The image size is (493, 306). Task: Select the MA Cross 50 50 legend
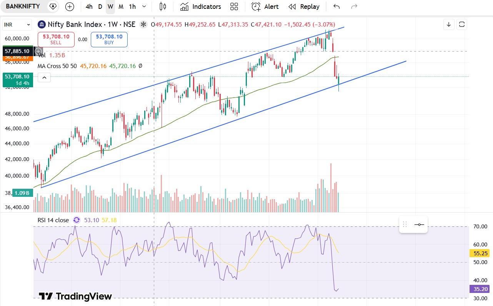coord(57,66)
